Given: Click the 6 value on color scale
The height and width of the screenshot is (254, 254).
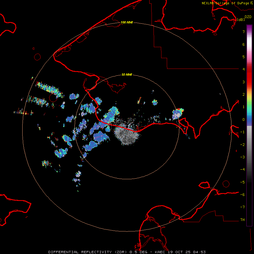Looking at the screenshot, I should (x=244, y=44).
